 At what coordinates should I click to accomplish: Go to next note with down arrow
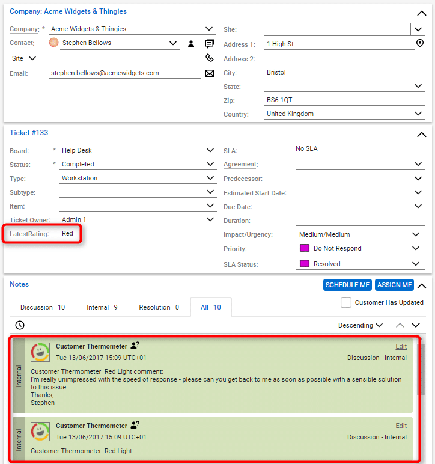pos(416,325)
